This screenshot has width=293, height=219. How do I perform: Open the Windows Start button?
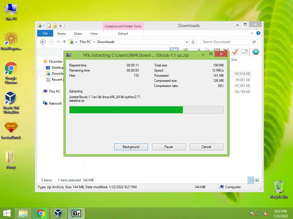[7, 213]
